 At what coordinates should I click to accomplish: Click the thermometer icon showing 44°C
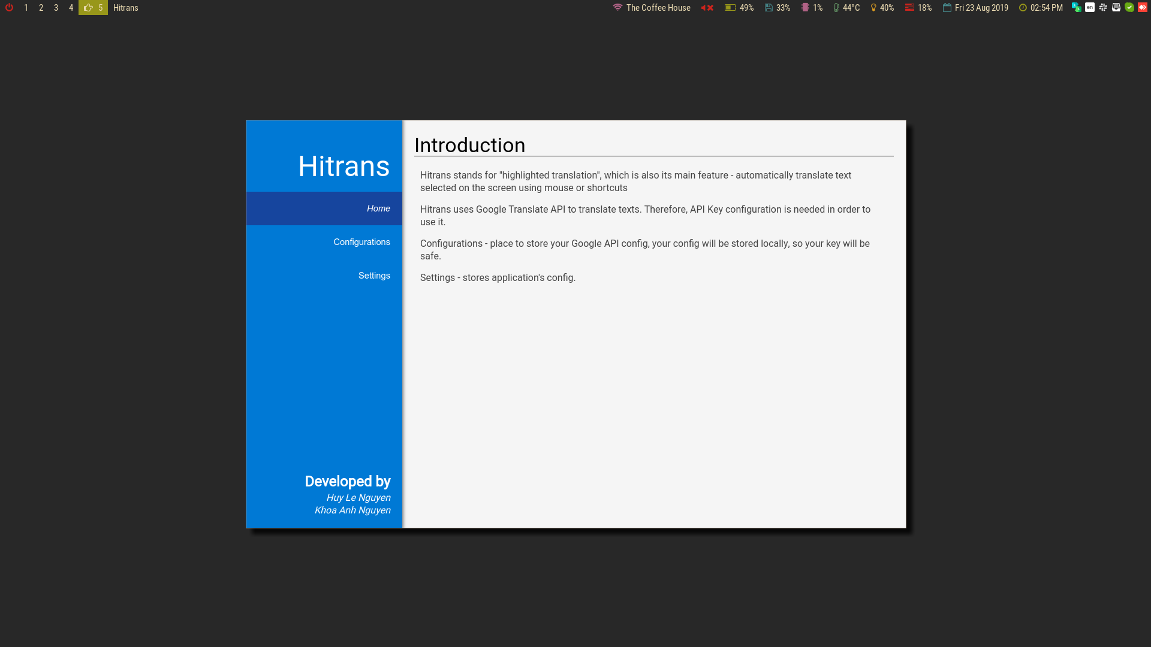tap(836, 8)
